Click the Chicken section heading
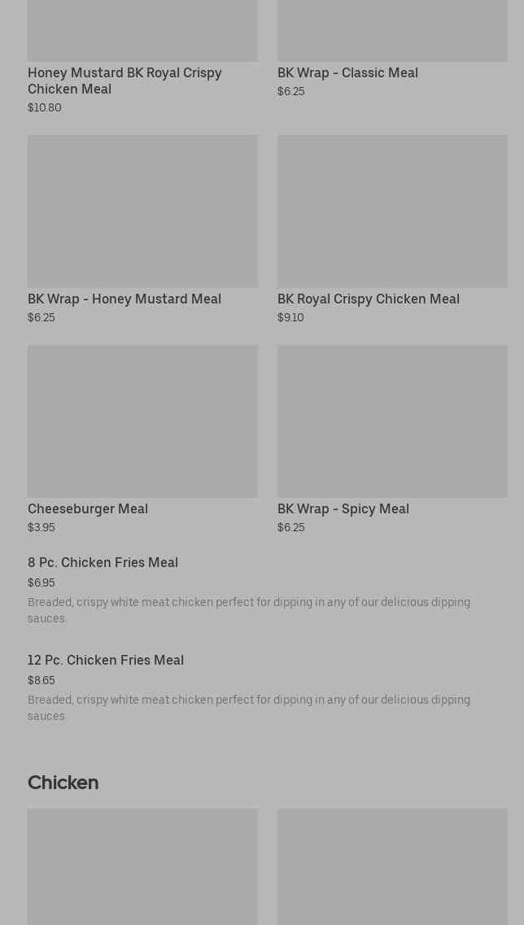 click(x=63, y=783)
